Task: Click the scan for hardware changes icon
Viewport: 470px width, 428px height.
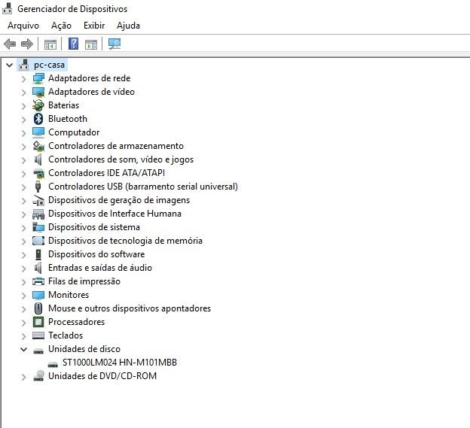Action: click(x=114, y=44)
